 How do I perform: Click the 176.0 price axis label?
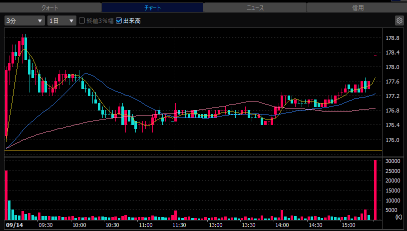pos(393,140)
